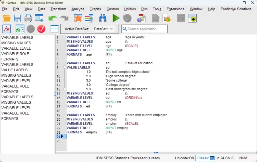The height and width of the screenshot is (162, 257).
Task: Click the grey Stop processor circle icon
Action: click(x=127, y=18)
